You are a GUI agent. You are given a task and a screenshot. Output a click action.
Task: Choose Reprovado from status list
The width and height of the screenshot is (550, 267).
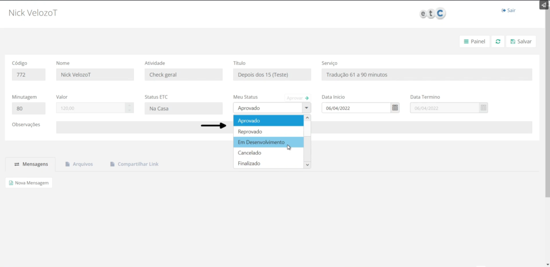pos(269,131)
